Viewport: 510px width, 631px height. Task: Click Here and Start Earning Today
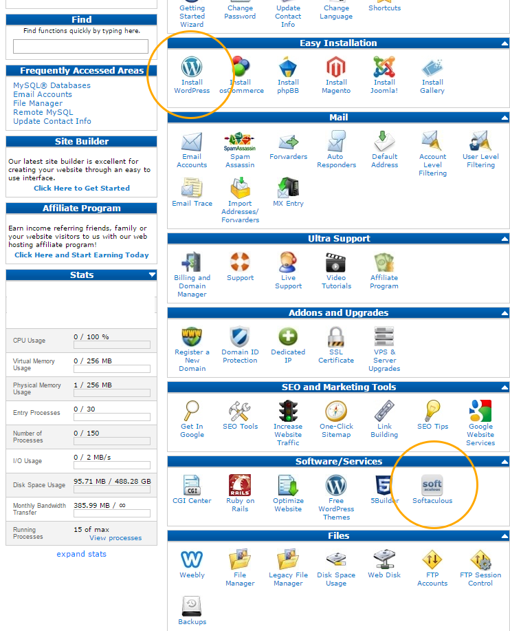[82, 255]
